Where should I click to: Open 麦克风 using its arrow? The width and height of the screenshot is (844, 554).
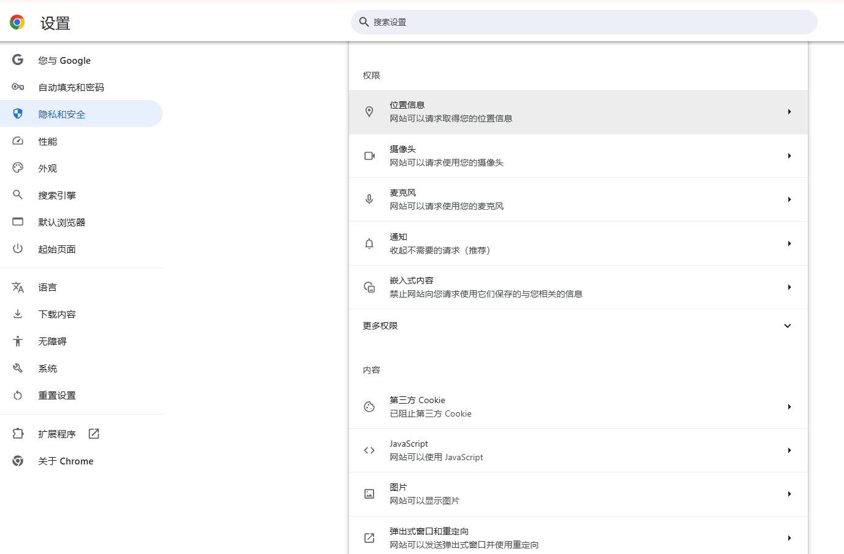coord(789,199)
